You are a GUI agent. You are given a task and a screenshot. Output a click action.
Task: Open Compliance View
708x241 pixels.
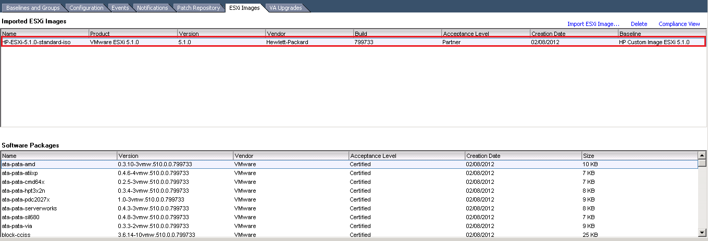[679, 24]
